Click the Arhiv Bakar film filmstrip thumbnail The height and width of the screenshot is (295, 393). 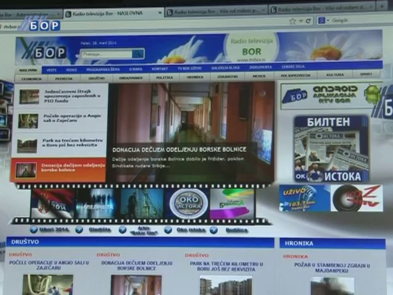[142, 203]
